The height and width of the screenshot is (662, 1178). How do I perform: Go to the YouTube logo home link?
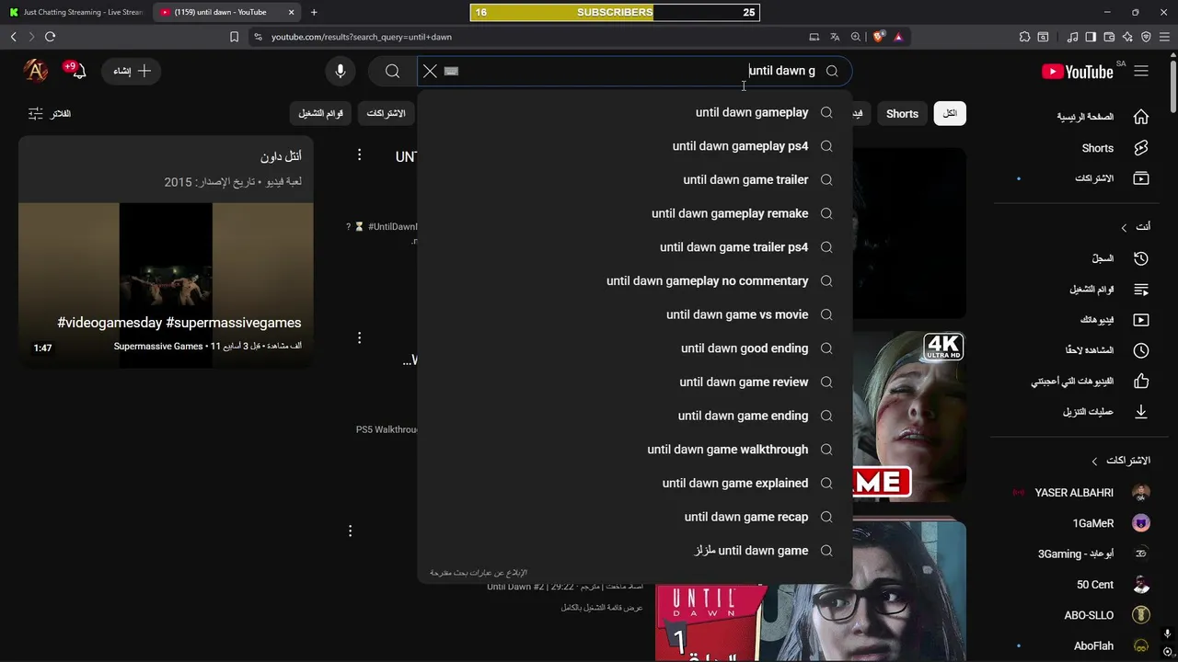point(1078,71)
